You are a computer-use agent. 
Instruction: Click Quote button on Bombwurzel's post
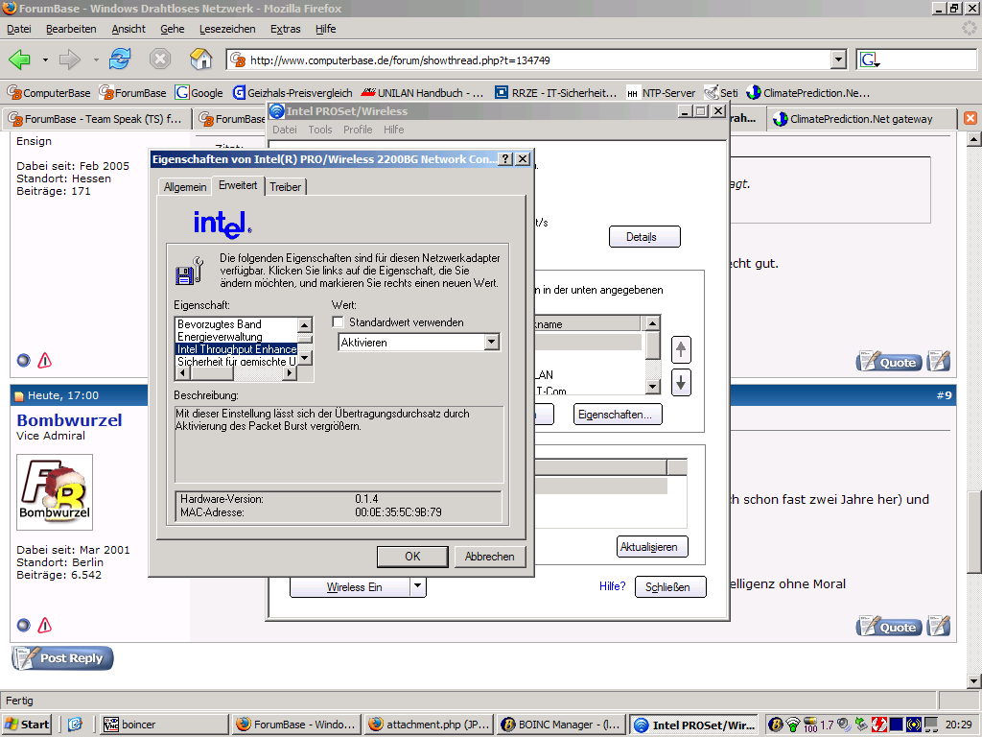point(889,626)
